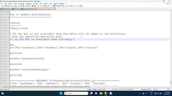
Task: Save the current recorded macro icon
Action: click(81, 6)
